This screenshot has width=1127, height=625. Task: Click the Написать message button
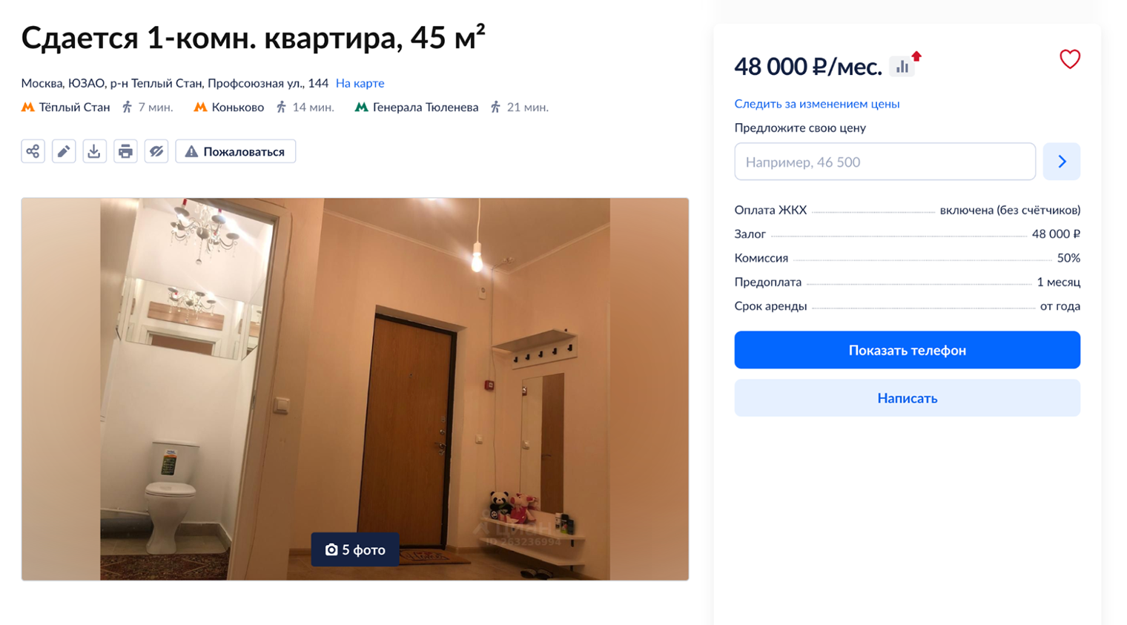[x=907, y=398]
